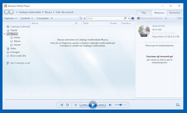The width and height of the screenshot is (187, 113).
Task: Click Tutti i file musicali breadcrumb
Action: [64, 12]
